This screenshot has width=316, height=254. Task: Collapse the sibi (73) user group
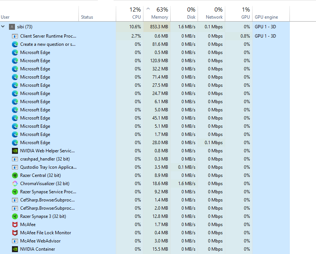[3, 26]
